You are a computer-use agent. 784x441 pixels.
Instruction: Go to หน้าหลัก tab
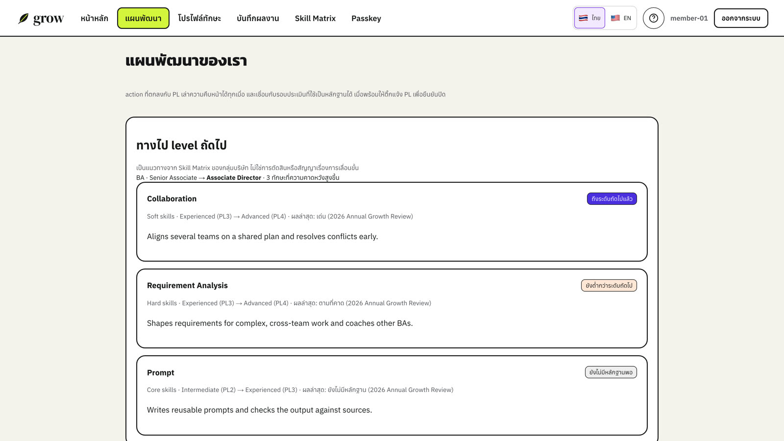(95, 18)
